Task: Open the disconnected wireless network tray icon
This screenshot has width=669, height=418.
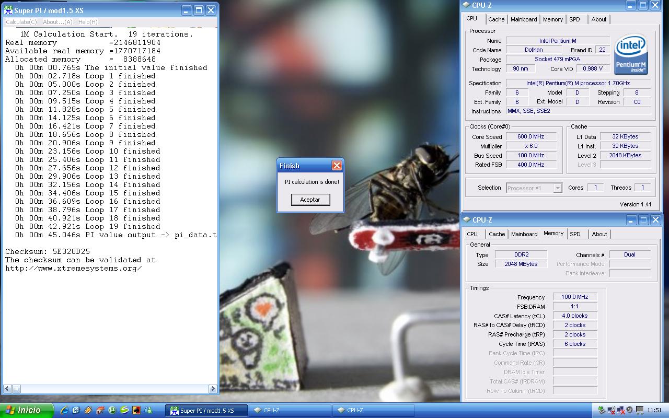Action: 611,410
